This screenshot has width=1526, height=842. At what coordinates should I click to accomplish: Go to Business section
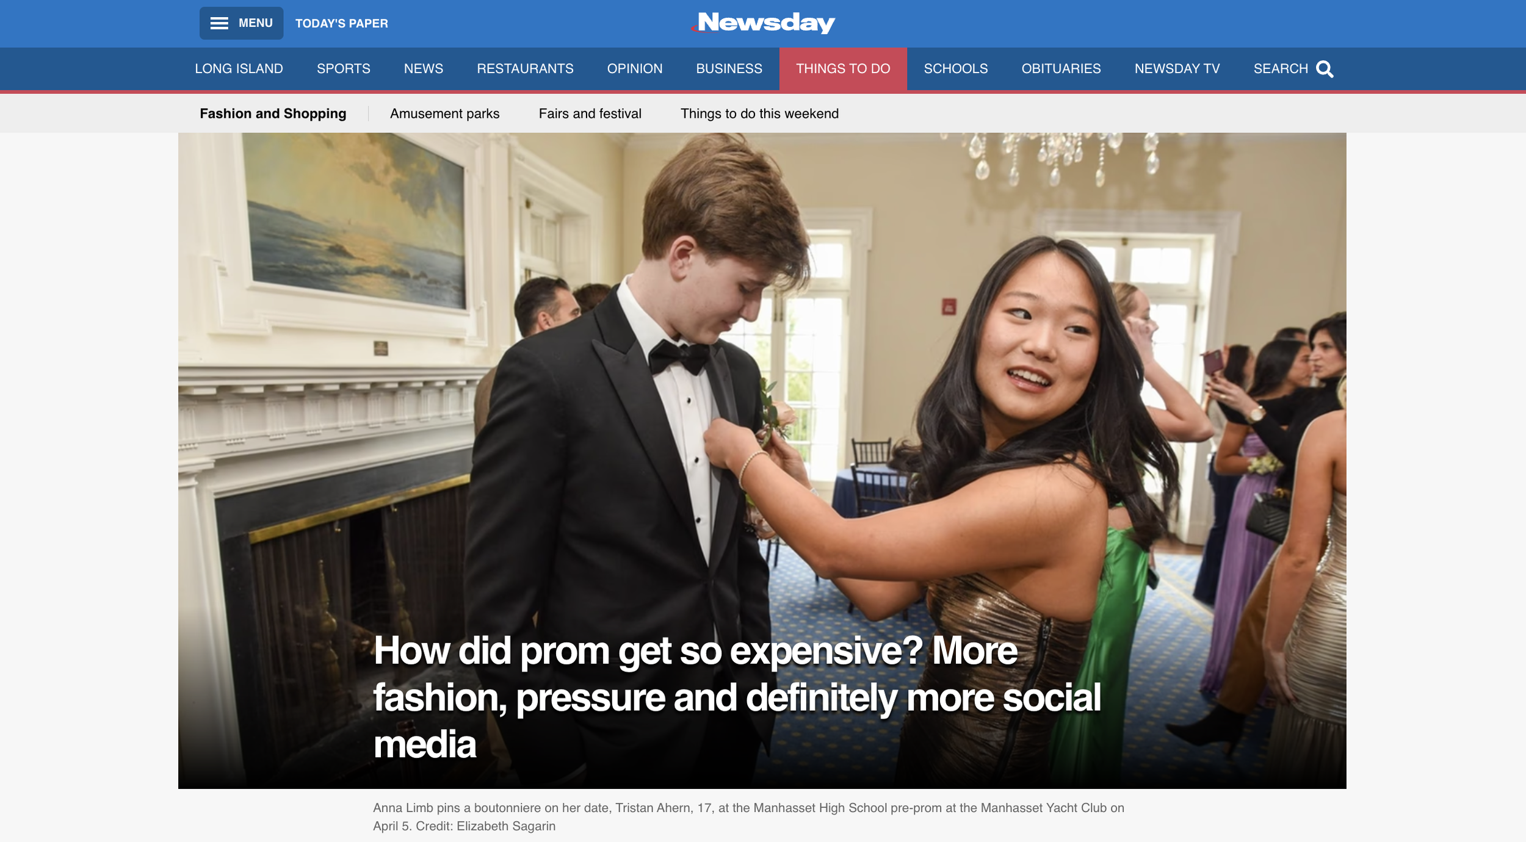pos(729,69)
